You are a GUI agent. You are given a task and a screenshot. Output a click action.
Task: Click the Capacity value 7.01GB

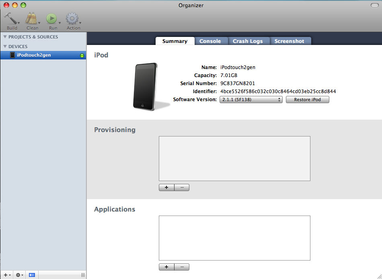(229, 75)
